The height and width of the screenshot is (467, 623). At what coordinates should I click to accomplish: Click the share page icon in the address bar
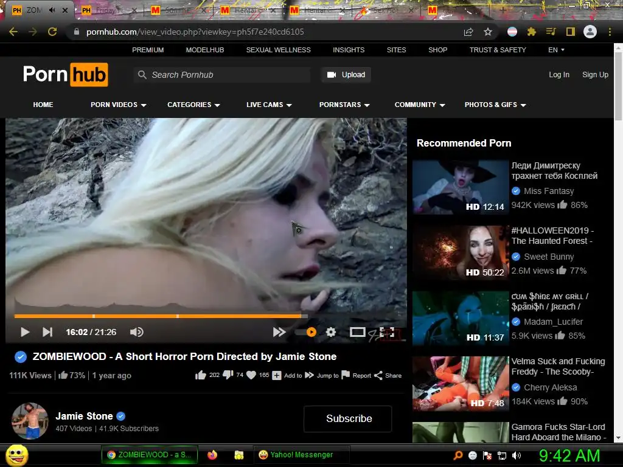468,32
